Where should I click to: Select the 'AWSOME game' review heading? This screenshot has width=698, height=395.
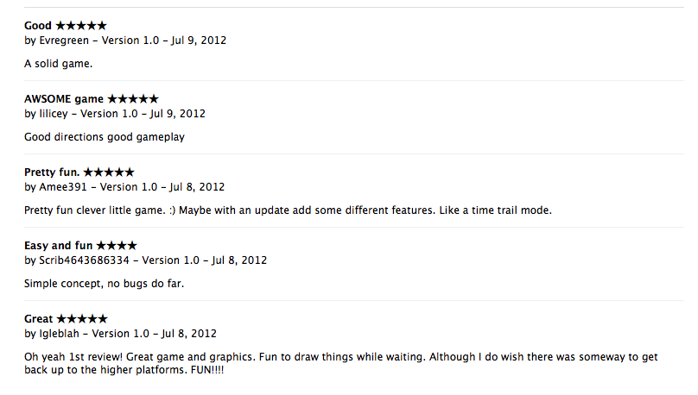pos(64,98)
